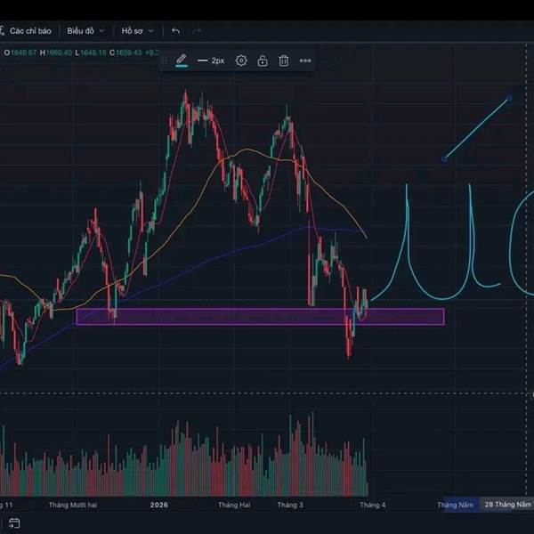Click the H high price value

59,53
